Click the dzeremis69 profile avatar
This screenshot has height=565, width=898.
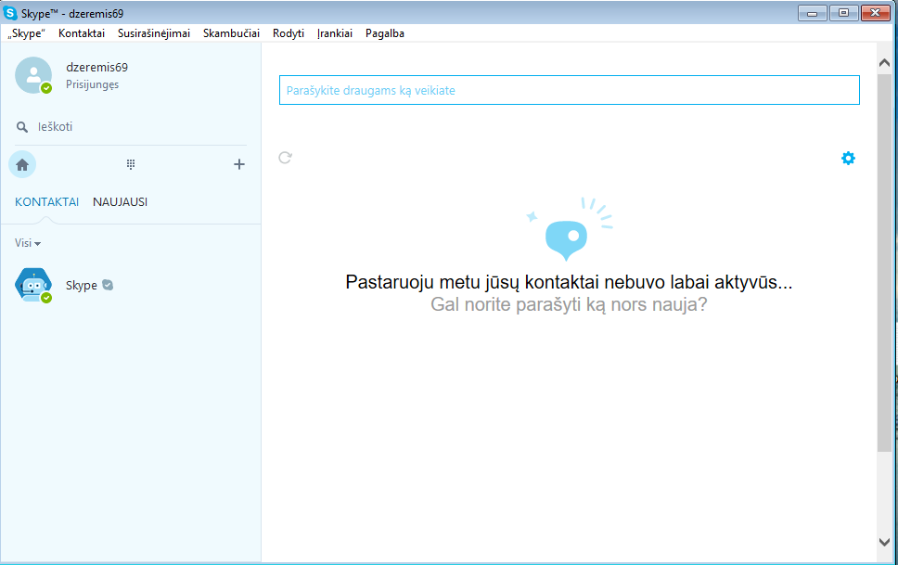[33, 75]
